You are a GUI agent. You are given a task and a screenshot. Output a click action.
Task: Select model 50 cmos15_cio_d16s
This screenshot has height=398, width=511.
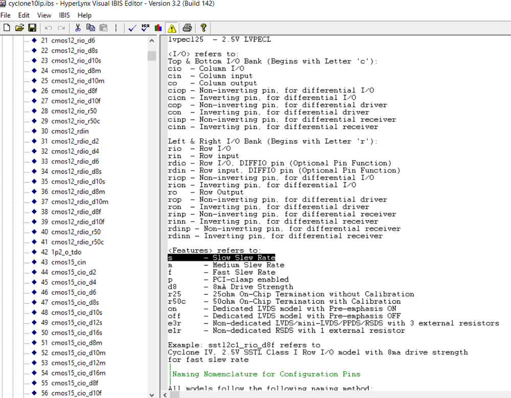(x=72, y=333)
